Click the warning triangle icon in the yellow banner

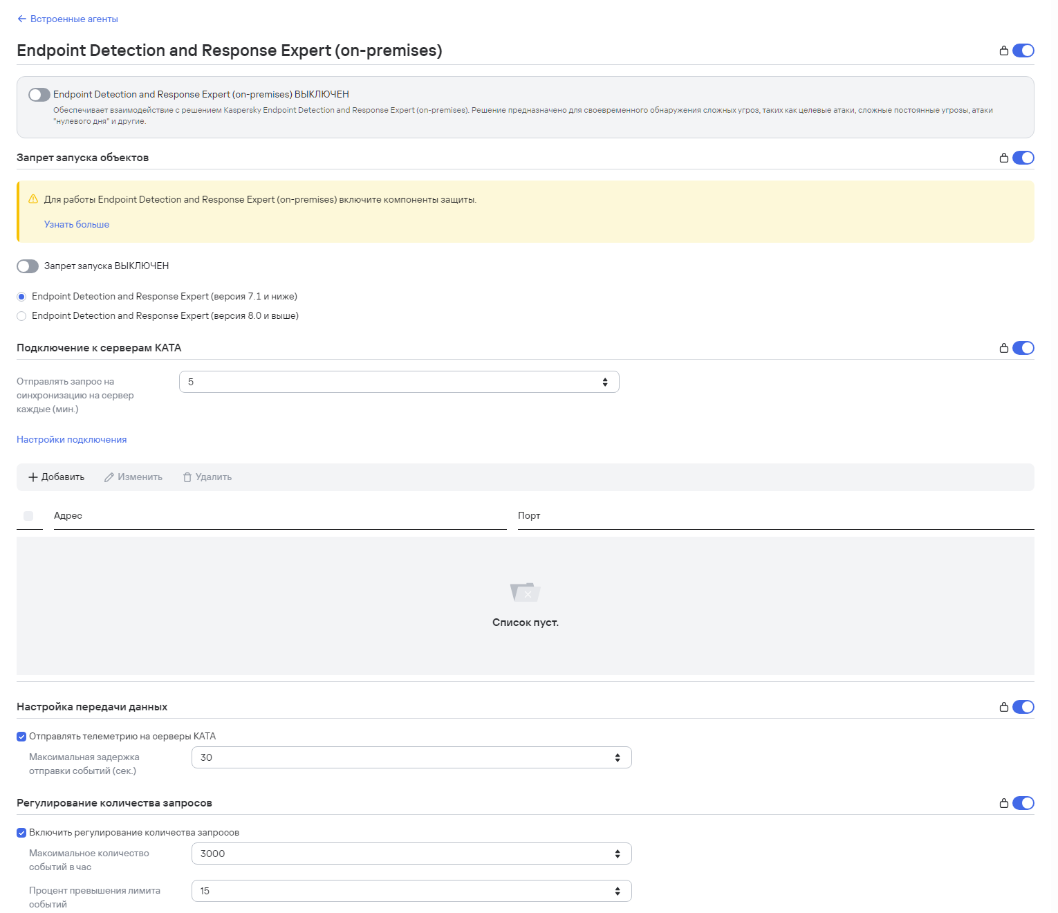click(x=33, y=199)
